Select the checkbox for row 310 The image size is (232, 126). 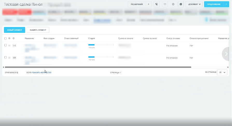[5, 45]
